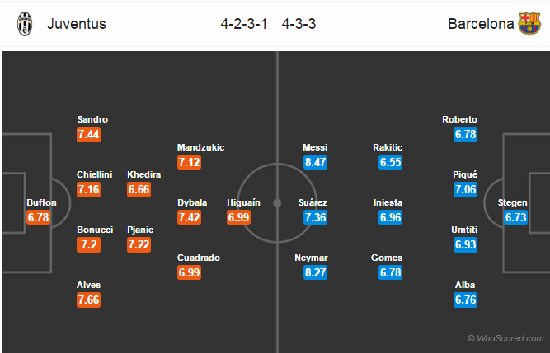550x353 pixels.
Task: Open Dybala player name
Action: pyautogui.click(x=192, y=202)
